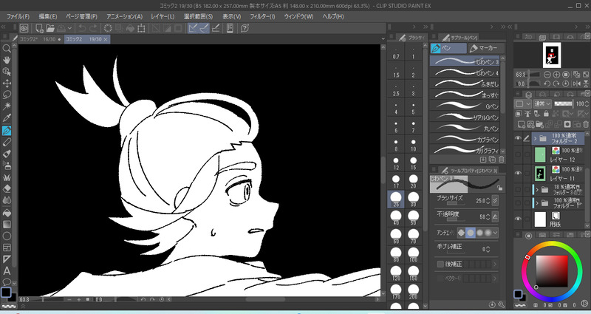Select the Hand move tool
Image resolution: width=591 pixels, height=314 pixels.
pyautogui.click(x=7, y=61)
